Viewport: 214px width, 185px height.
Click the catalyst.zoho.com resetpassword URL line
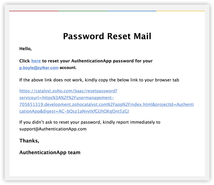pyautogui.click(x=68, y=91)
